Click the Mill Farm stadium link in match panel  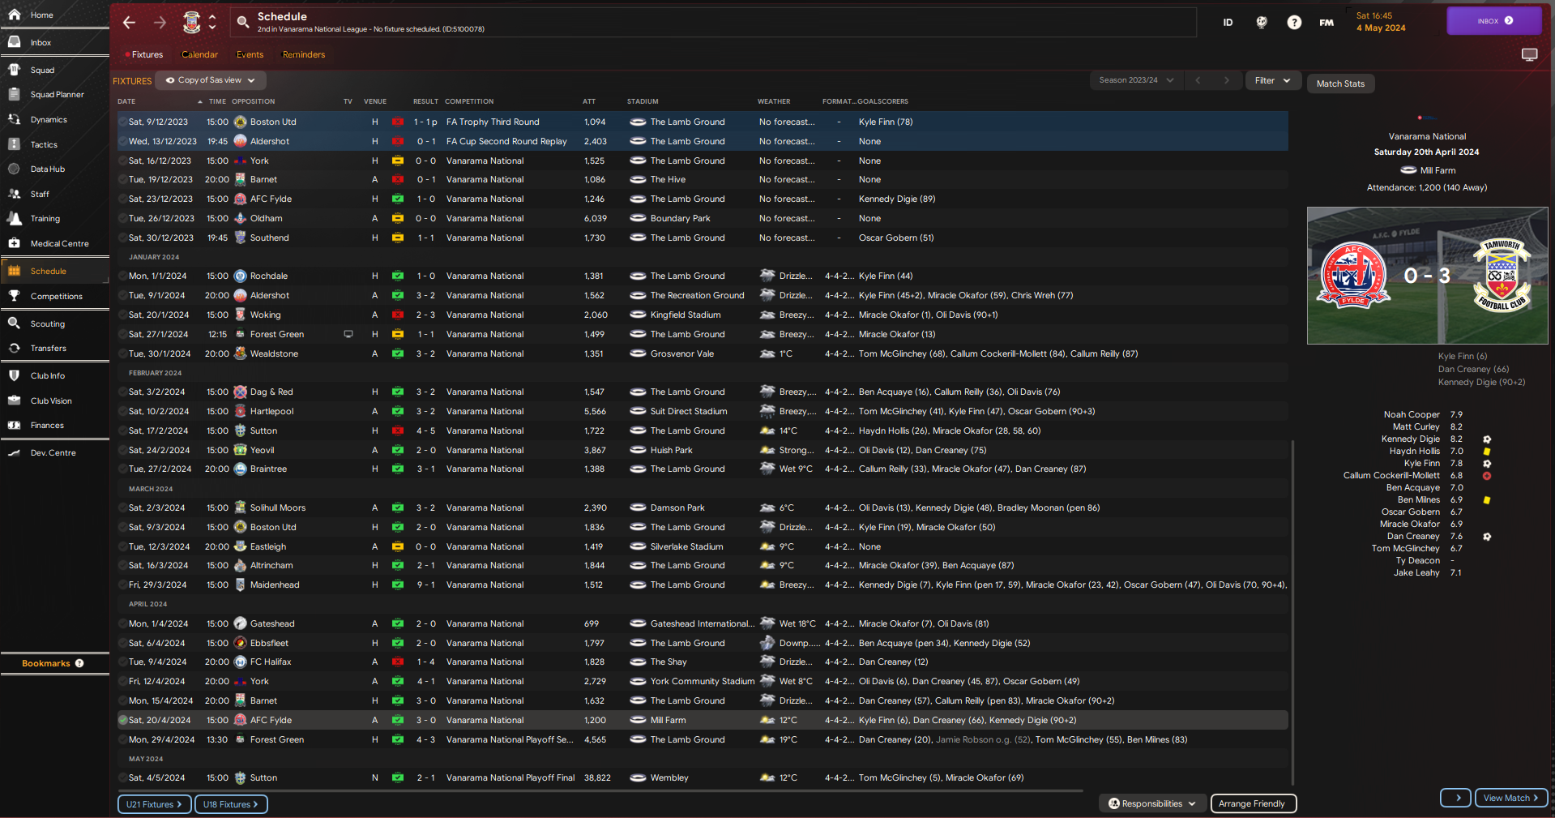click(x=1438, y=170)
